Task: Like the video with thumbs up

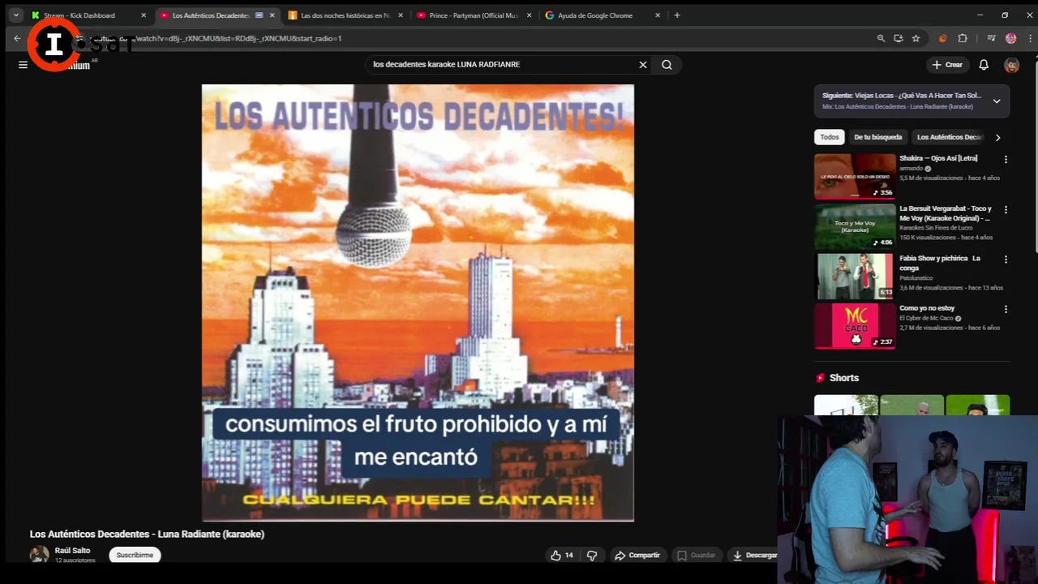Action: [562, 555]
